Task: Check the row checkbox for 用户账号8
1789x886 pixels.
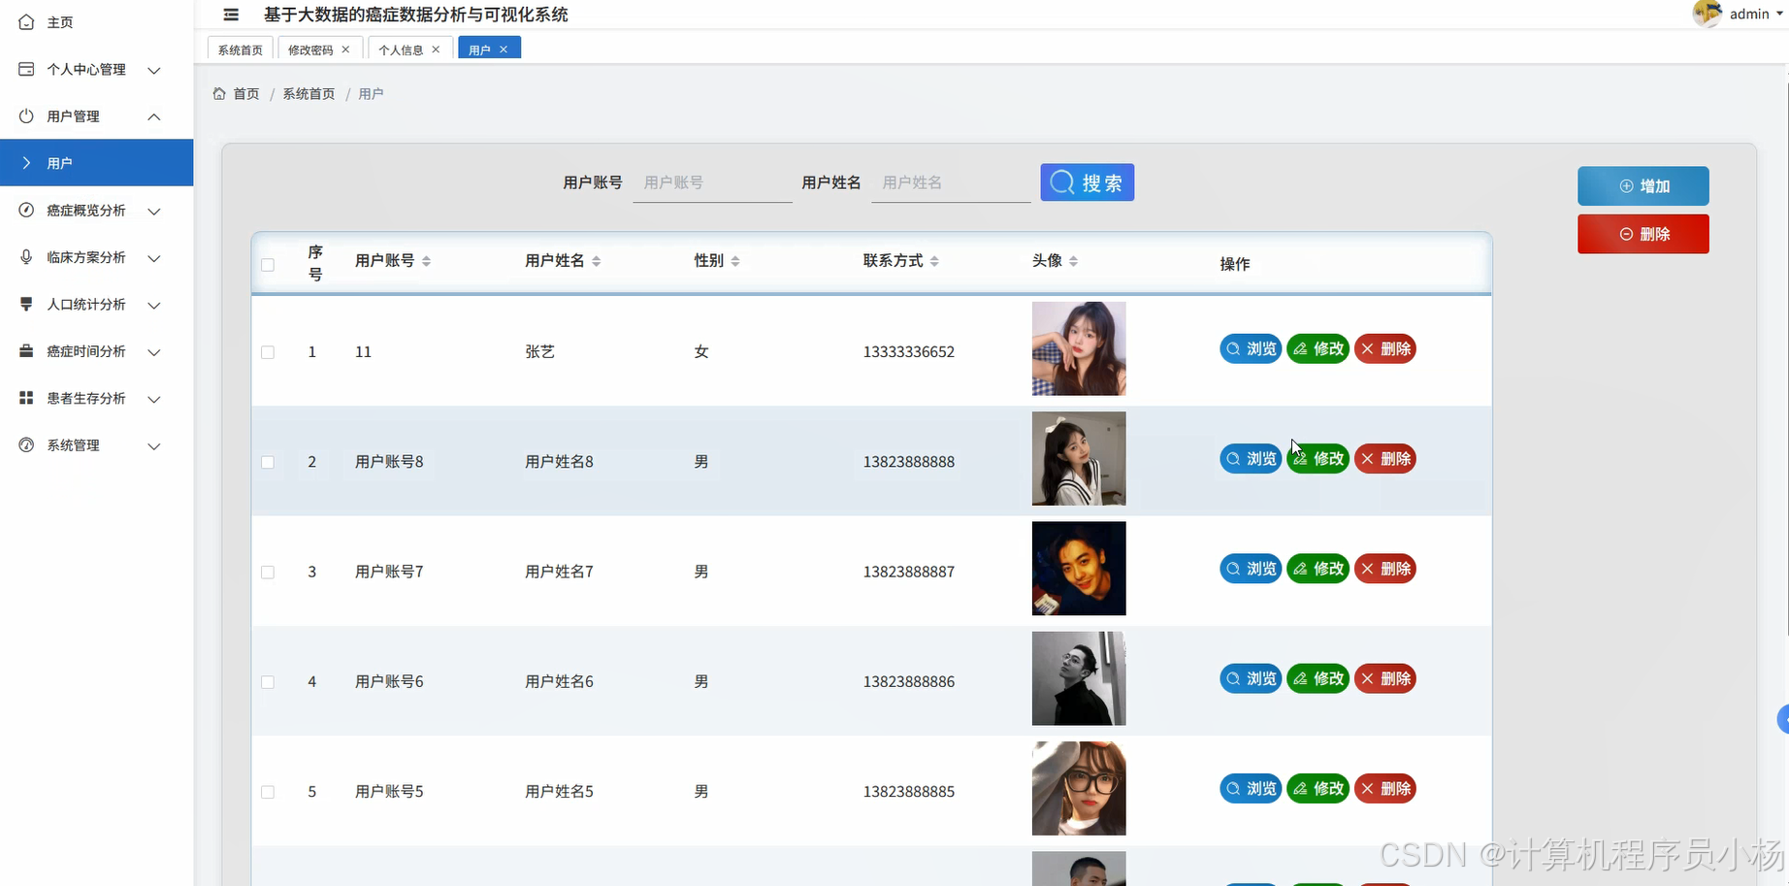Action: tap(268, 462)
